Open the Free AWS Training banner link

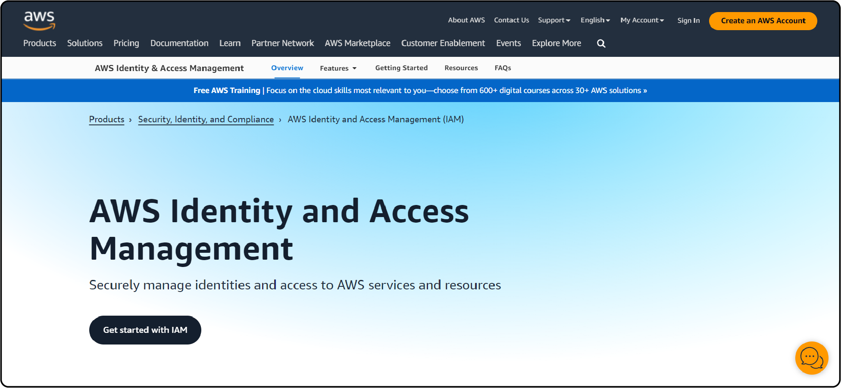tap(420, 90)
